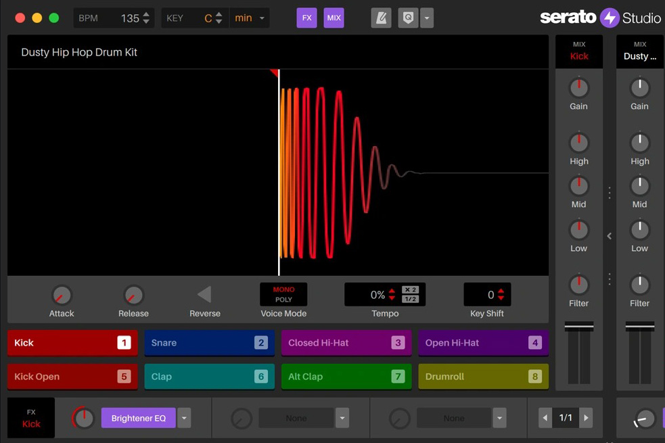Adjust the Attack knob
Screen dimensions: 665x443
tap(62, 296)
